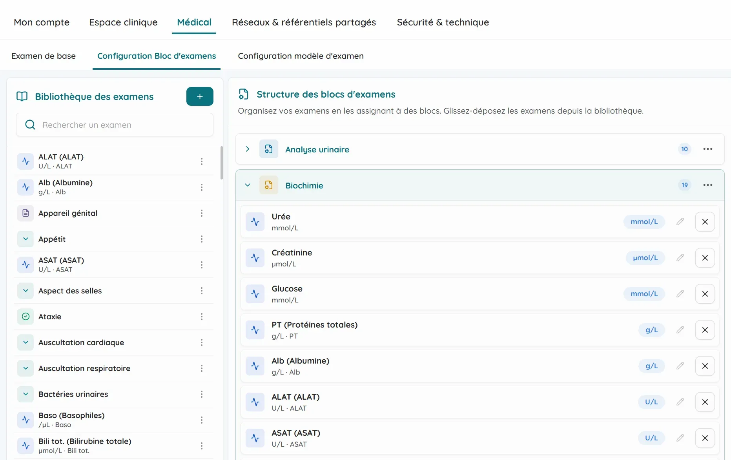The width and height of the screenshot is (731, 460).
Task: Open options menu for Bactéries urinaires
Action: [x=202, y=394]
